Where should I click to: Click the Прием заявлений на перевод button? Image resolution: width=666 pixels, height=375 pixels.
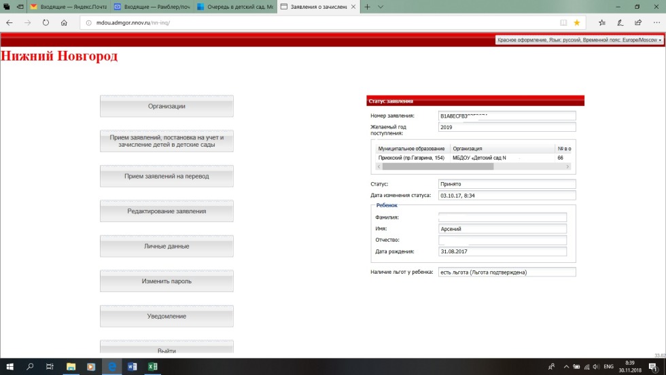(x=166, y=176)
